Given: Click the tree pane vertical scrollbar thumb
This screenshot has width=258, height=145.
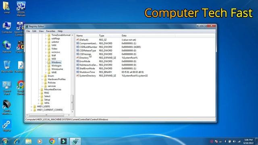Looking at the screenshot, I should [72, 102].
